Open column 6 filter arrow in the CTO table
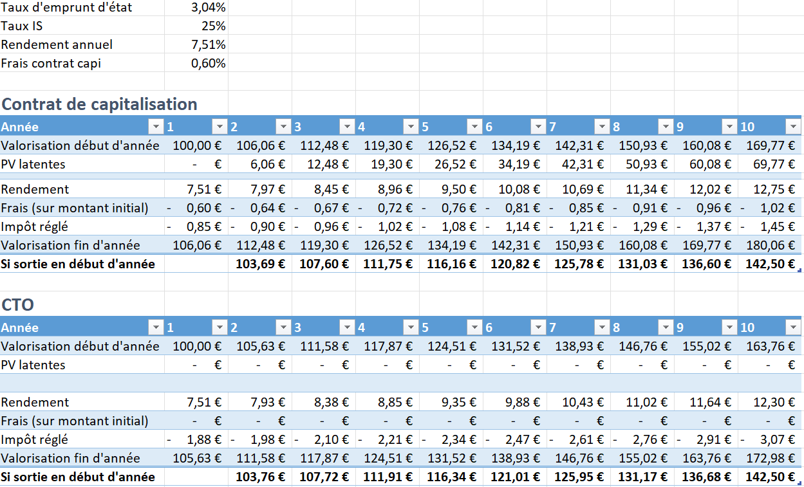The height and width of the screenshot is (487, 804). pos(538,327)
